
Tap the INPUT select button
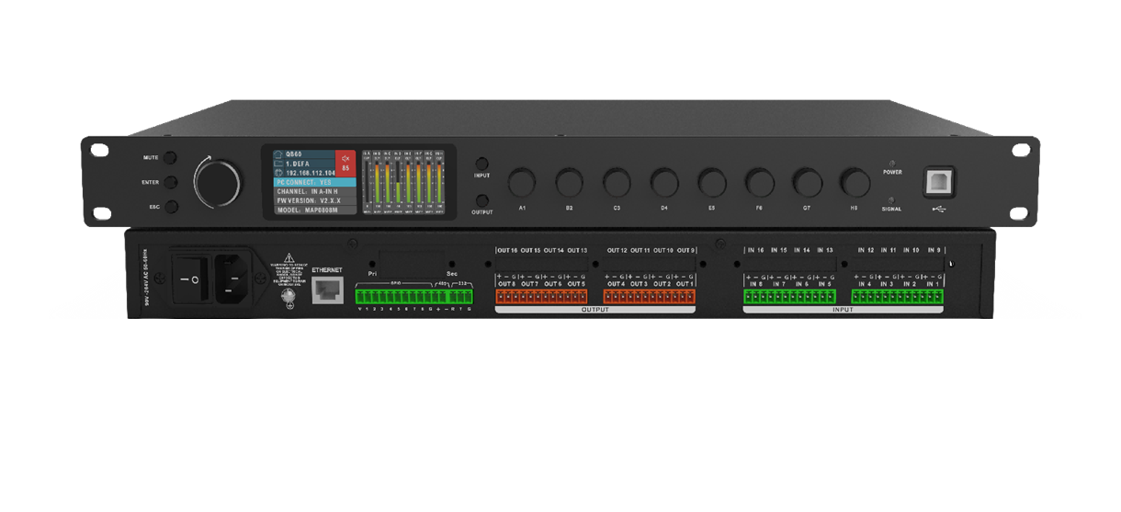point(482,164)
